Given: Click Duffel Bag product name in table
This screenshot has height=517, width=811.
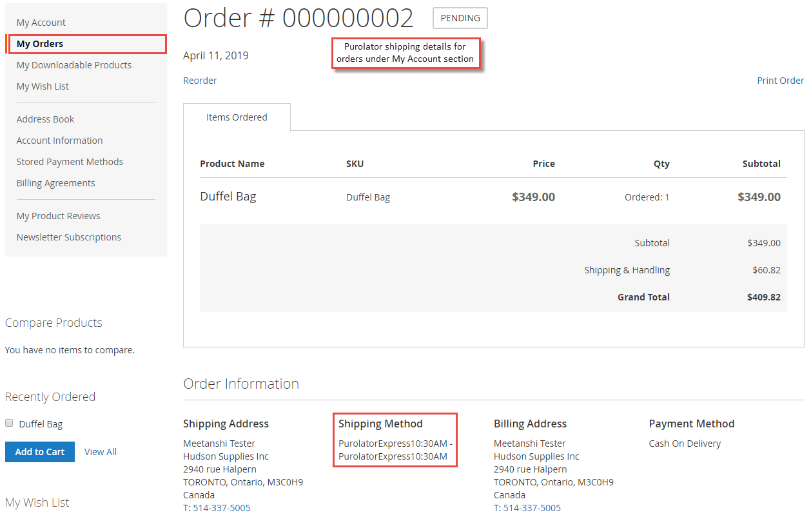Looking at the screenshot, I should click(228, 197).
